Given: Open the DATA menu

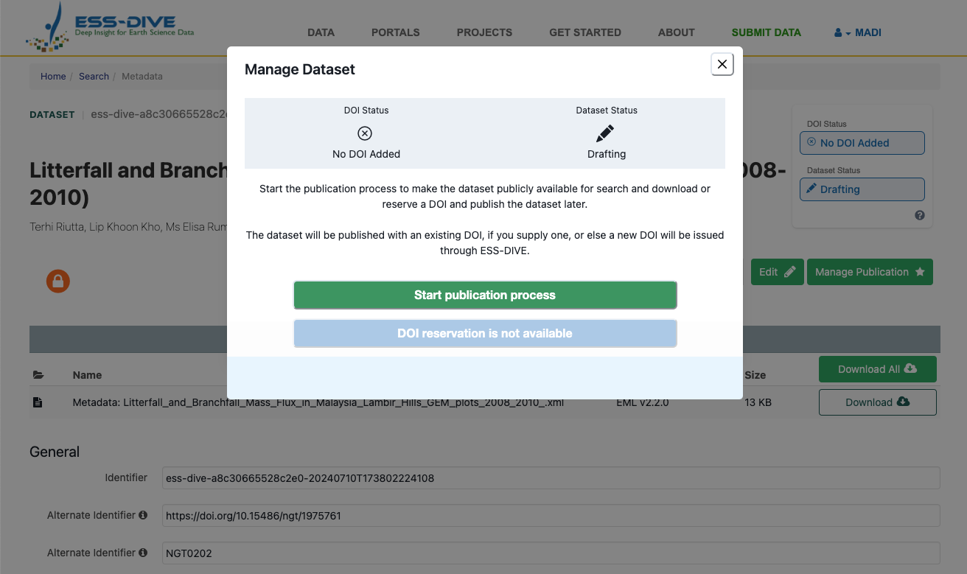Looking at the screenshot, I should (321, 32).
